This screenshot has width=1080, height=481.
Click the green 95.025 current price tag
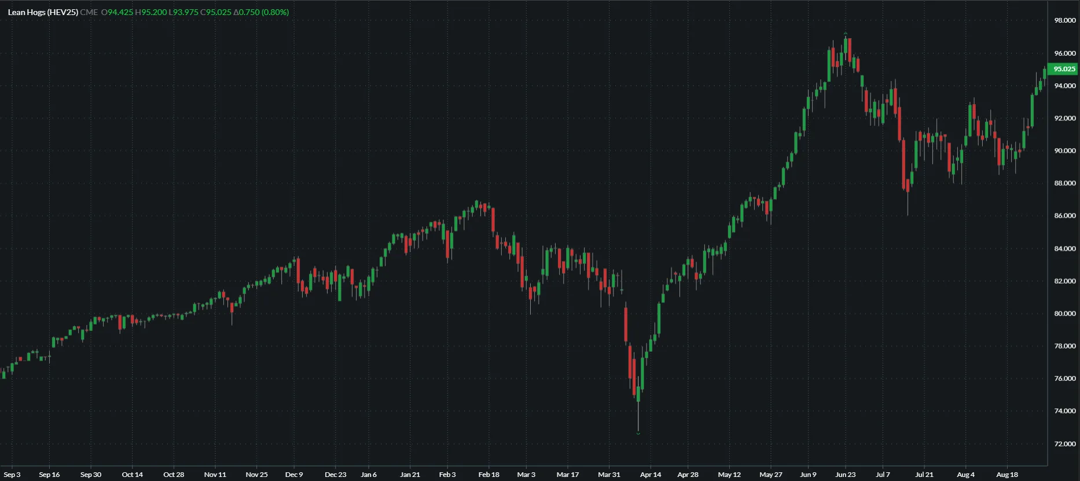point(1064,69)
